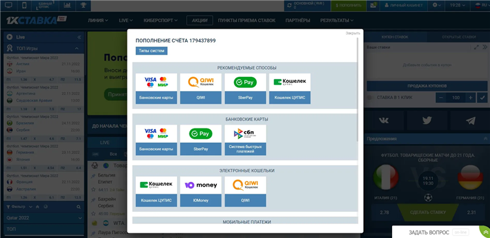Confirm one-click bet checkmark button
Screen dimensions: 490x238
[x=482, y=98]
